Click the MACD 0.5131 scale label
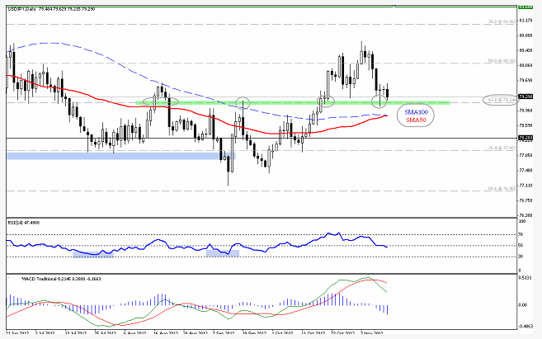Screen dimensions: 542x339 coord(525,277)
